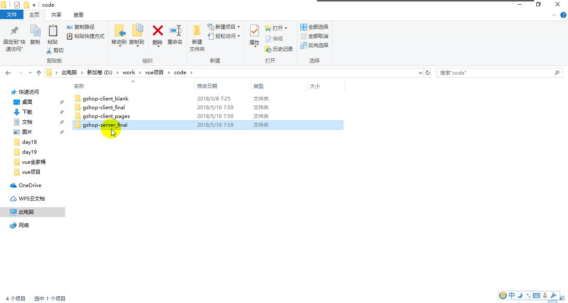Image resolution: width=568 pixels, height=303 pixels.
Task: Click IME moon icon in tray
Action: click(520, 295)
